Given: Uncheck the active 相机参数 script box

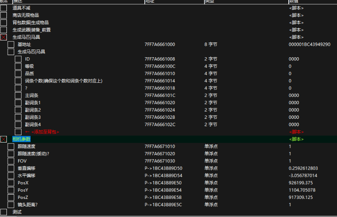Looking at the screenshot, I should click(3, 139).
